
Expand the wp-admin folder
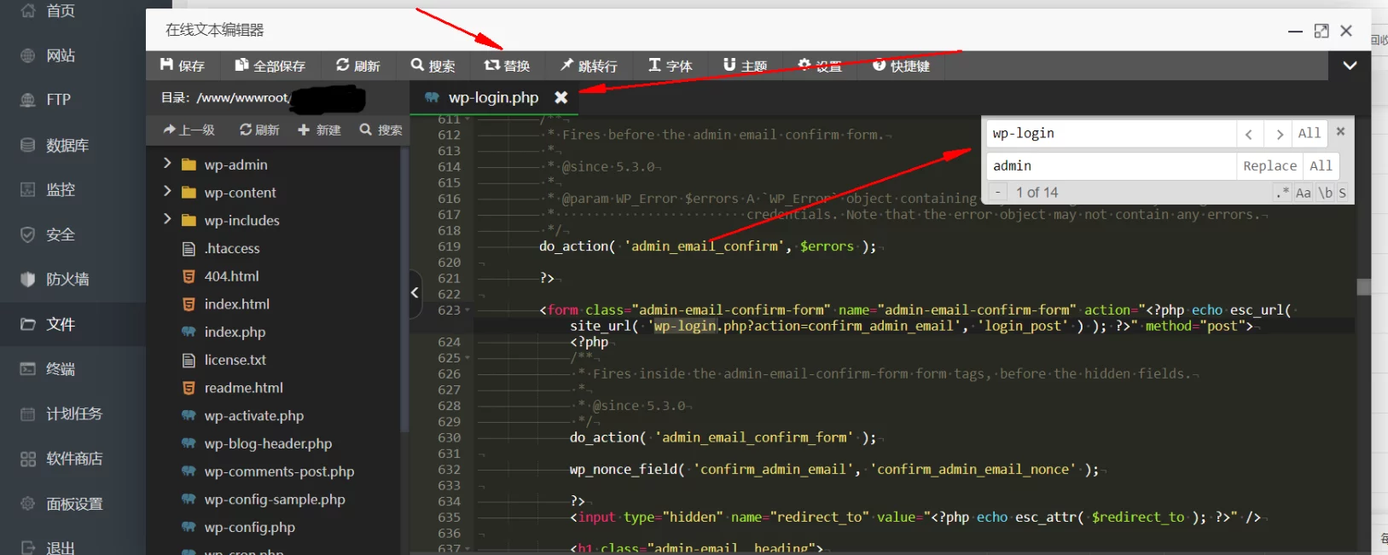(167, 164)
